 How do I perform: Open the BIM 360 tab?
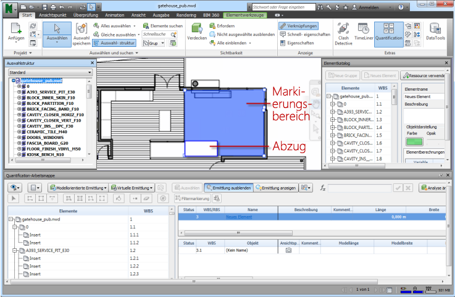(x=211, y=15)
